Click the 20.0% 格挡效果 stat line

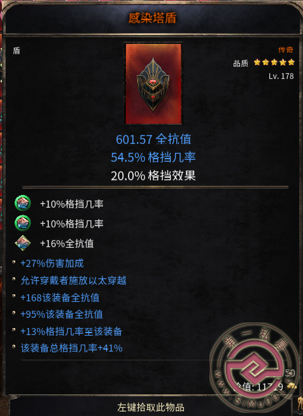[x=153, y=176]
